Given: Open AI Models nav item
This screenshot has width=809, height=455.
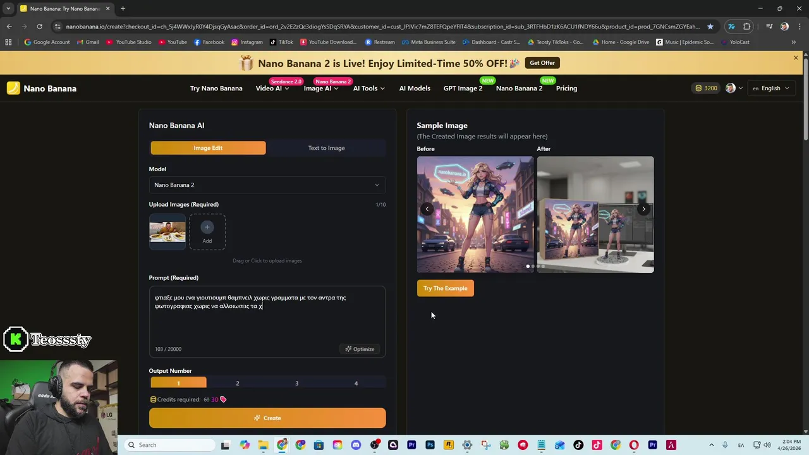Looking at the screenshot, I should tap(415, 88).
